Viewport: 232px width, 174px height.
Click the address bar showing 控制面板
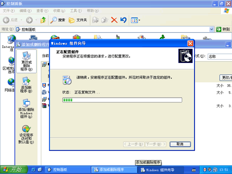point(113,29)
